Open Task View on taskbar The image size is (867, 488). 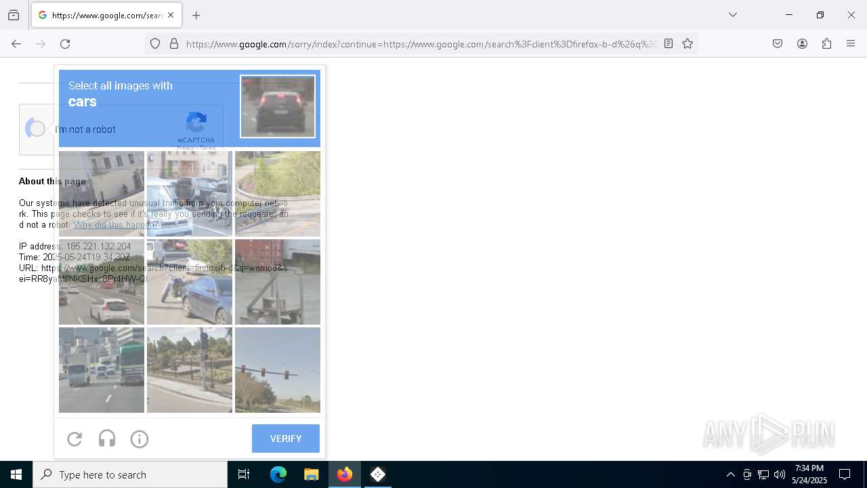244,474
